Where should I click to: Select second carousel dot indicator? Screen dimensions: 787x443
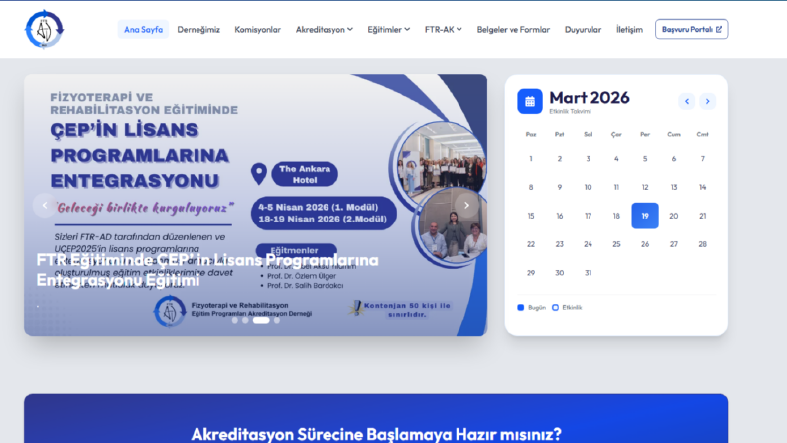(245, 320)
